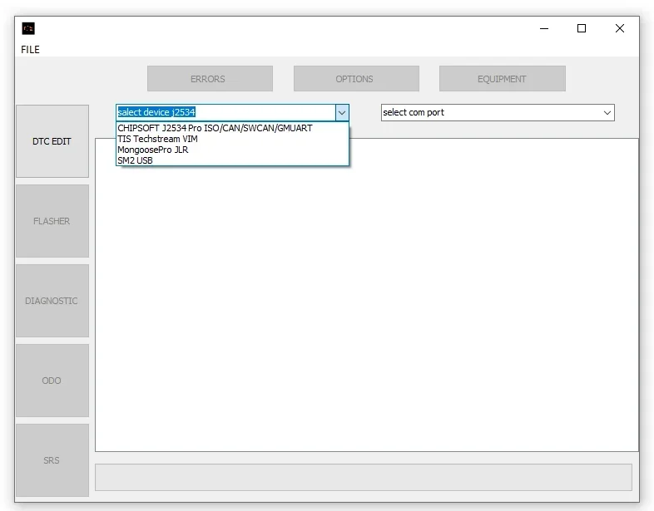Click the application icon in the title bar

pos(28,28)
